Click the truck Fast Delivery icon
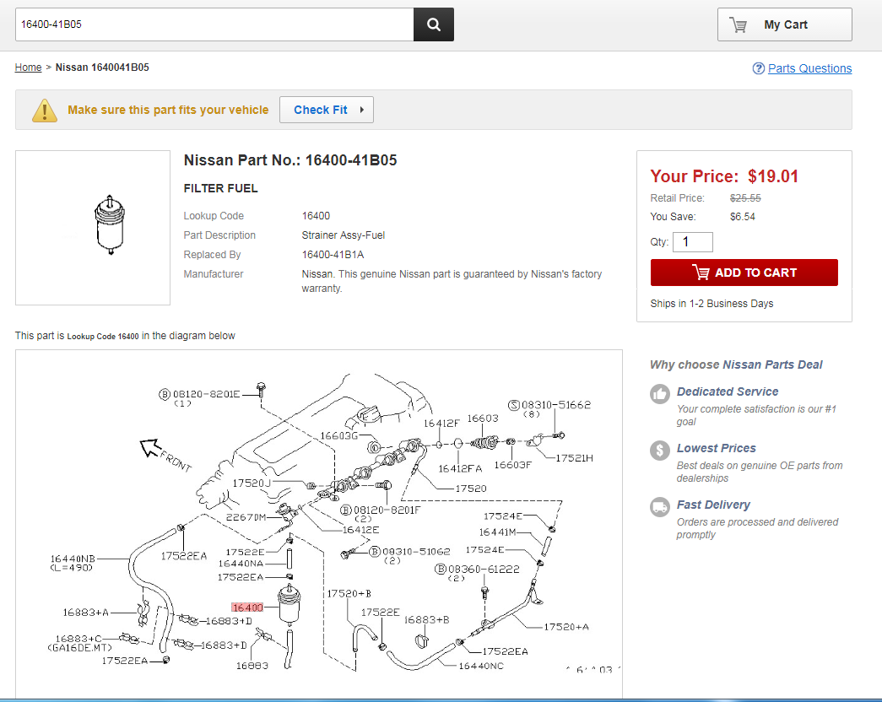 [x=659, y=506]
